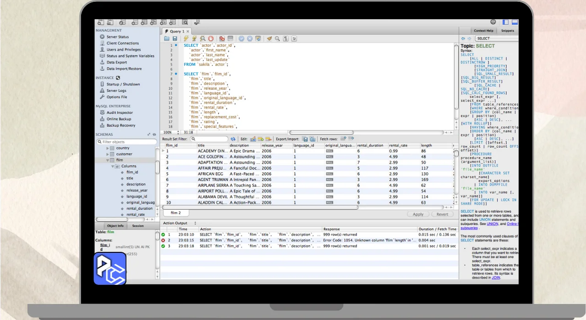Screen dimensions: 586x320
Task: Switch to the Snippets tab
Action: [507, 31]
